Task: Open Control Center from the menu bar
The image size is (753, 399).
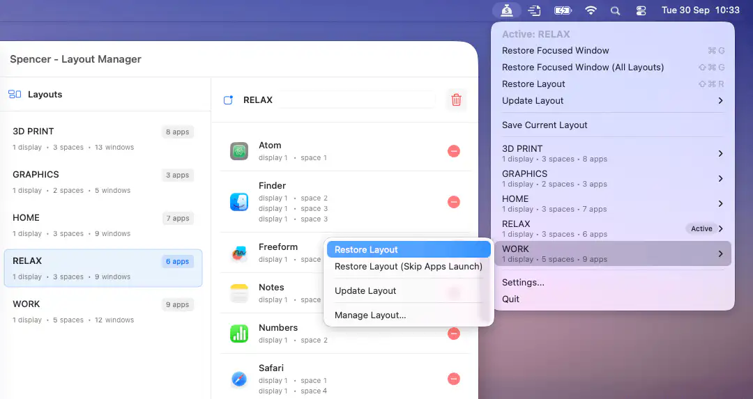Action: [641, 10]
